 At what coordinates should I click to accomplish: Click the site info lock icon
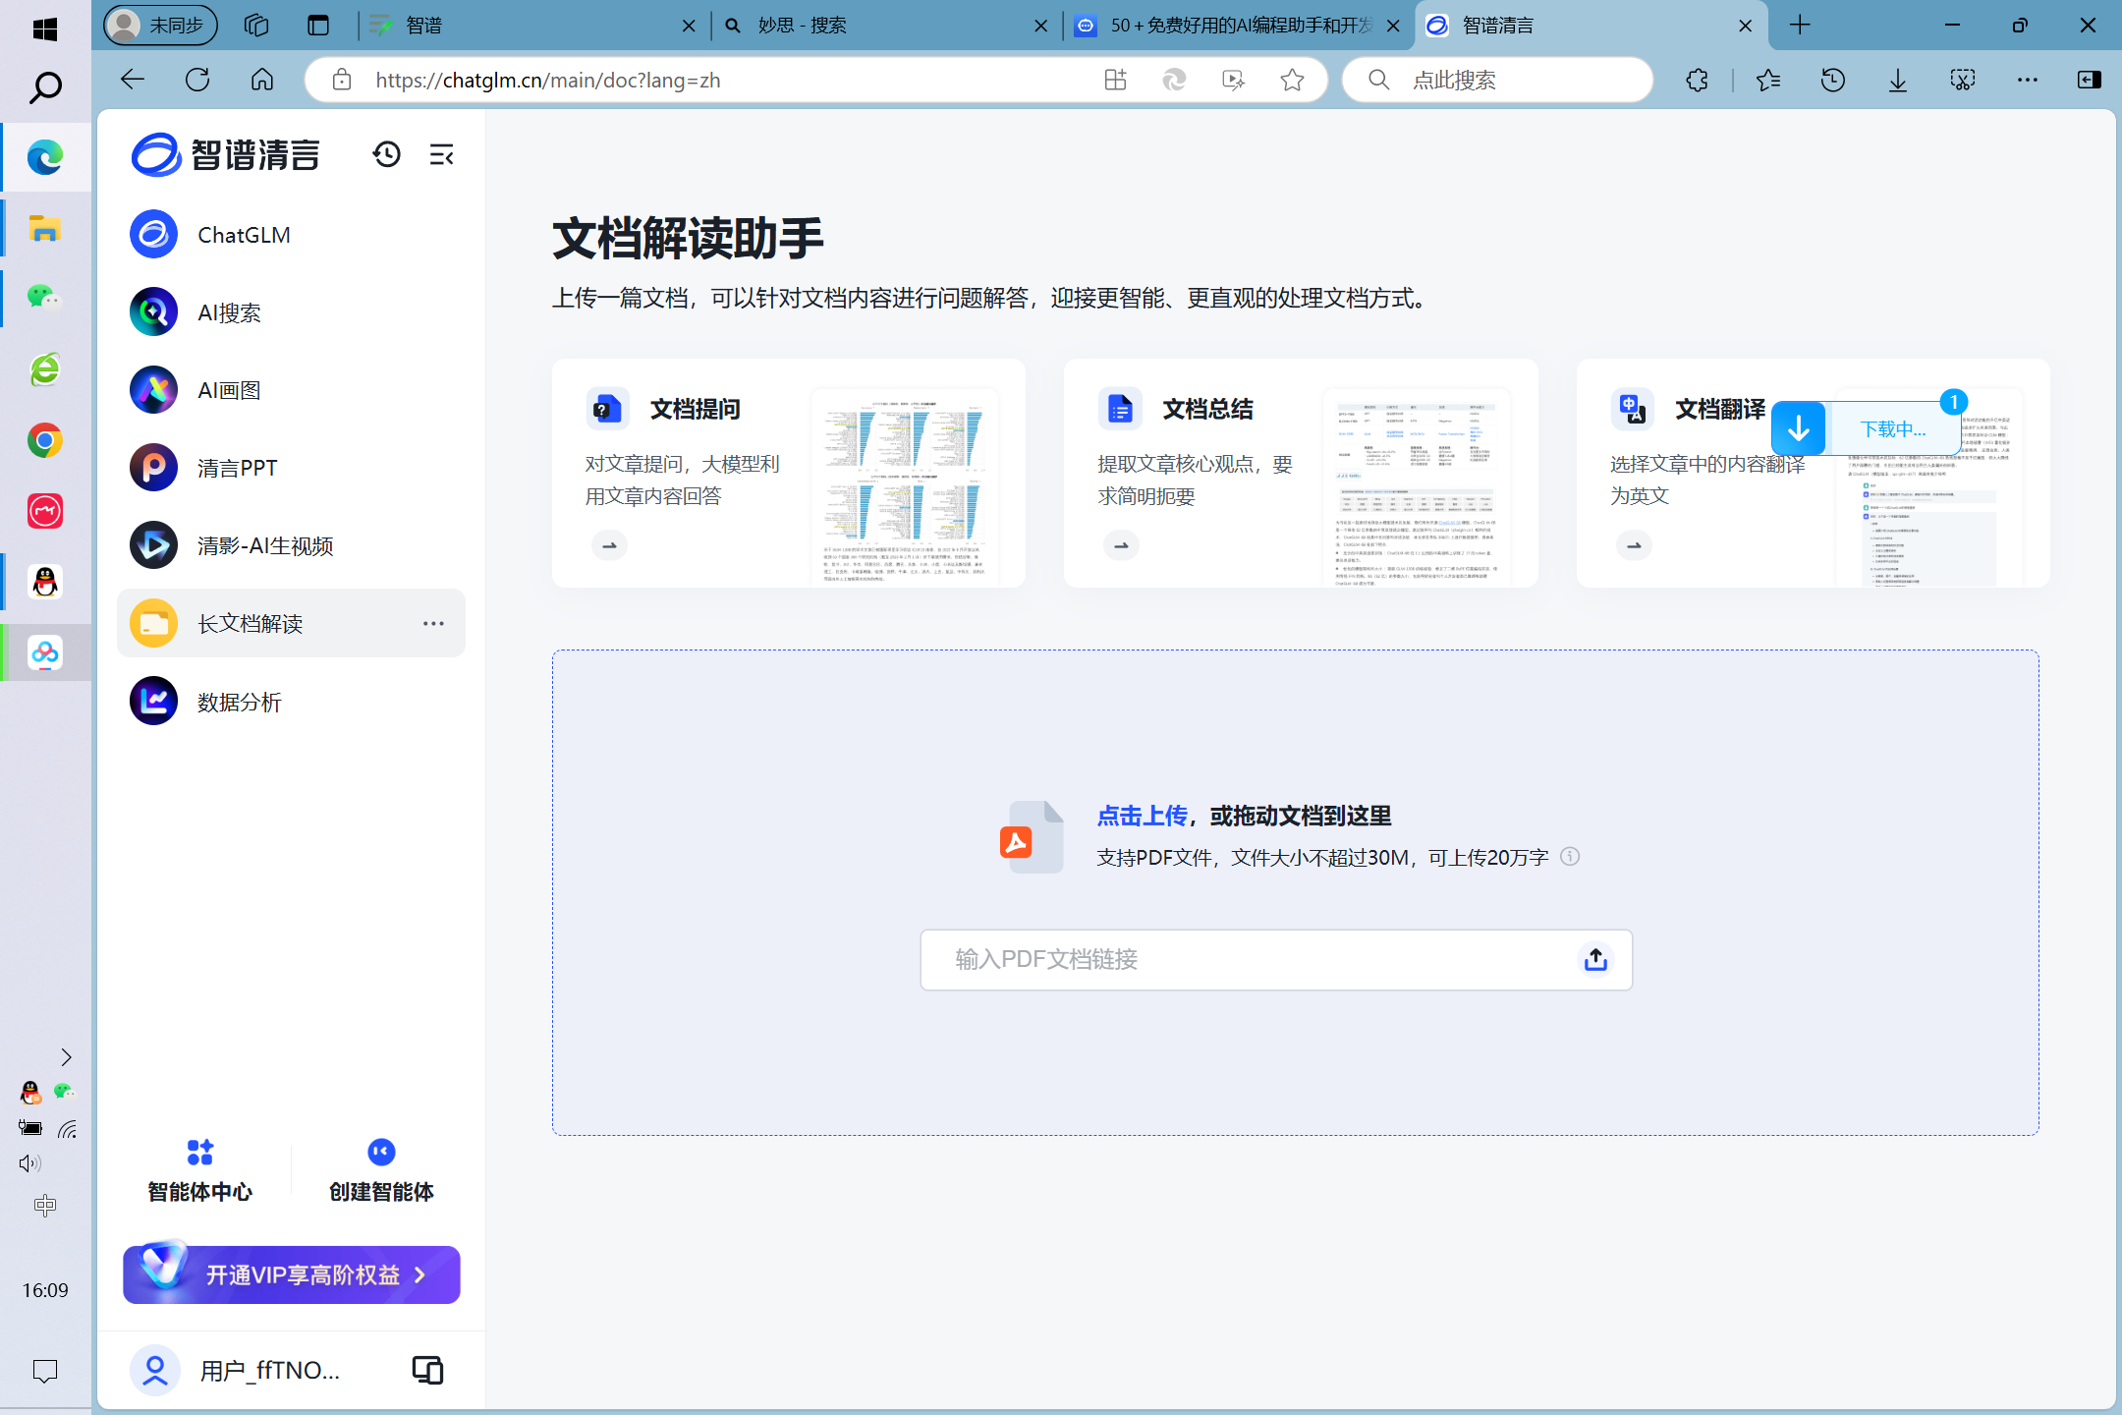click(x=341, y=80)
